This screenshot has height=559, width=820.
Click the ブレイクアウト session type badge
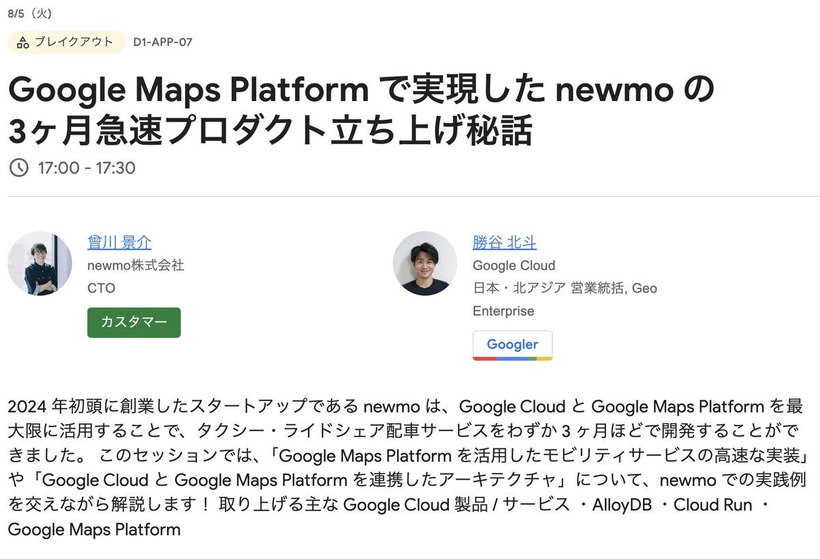pyautogui.click(x=66, y=42)
